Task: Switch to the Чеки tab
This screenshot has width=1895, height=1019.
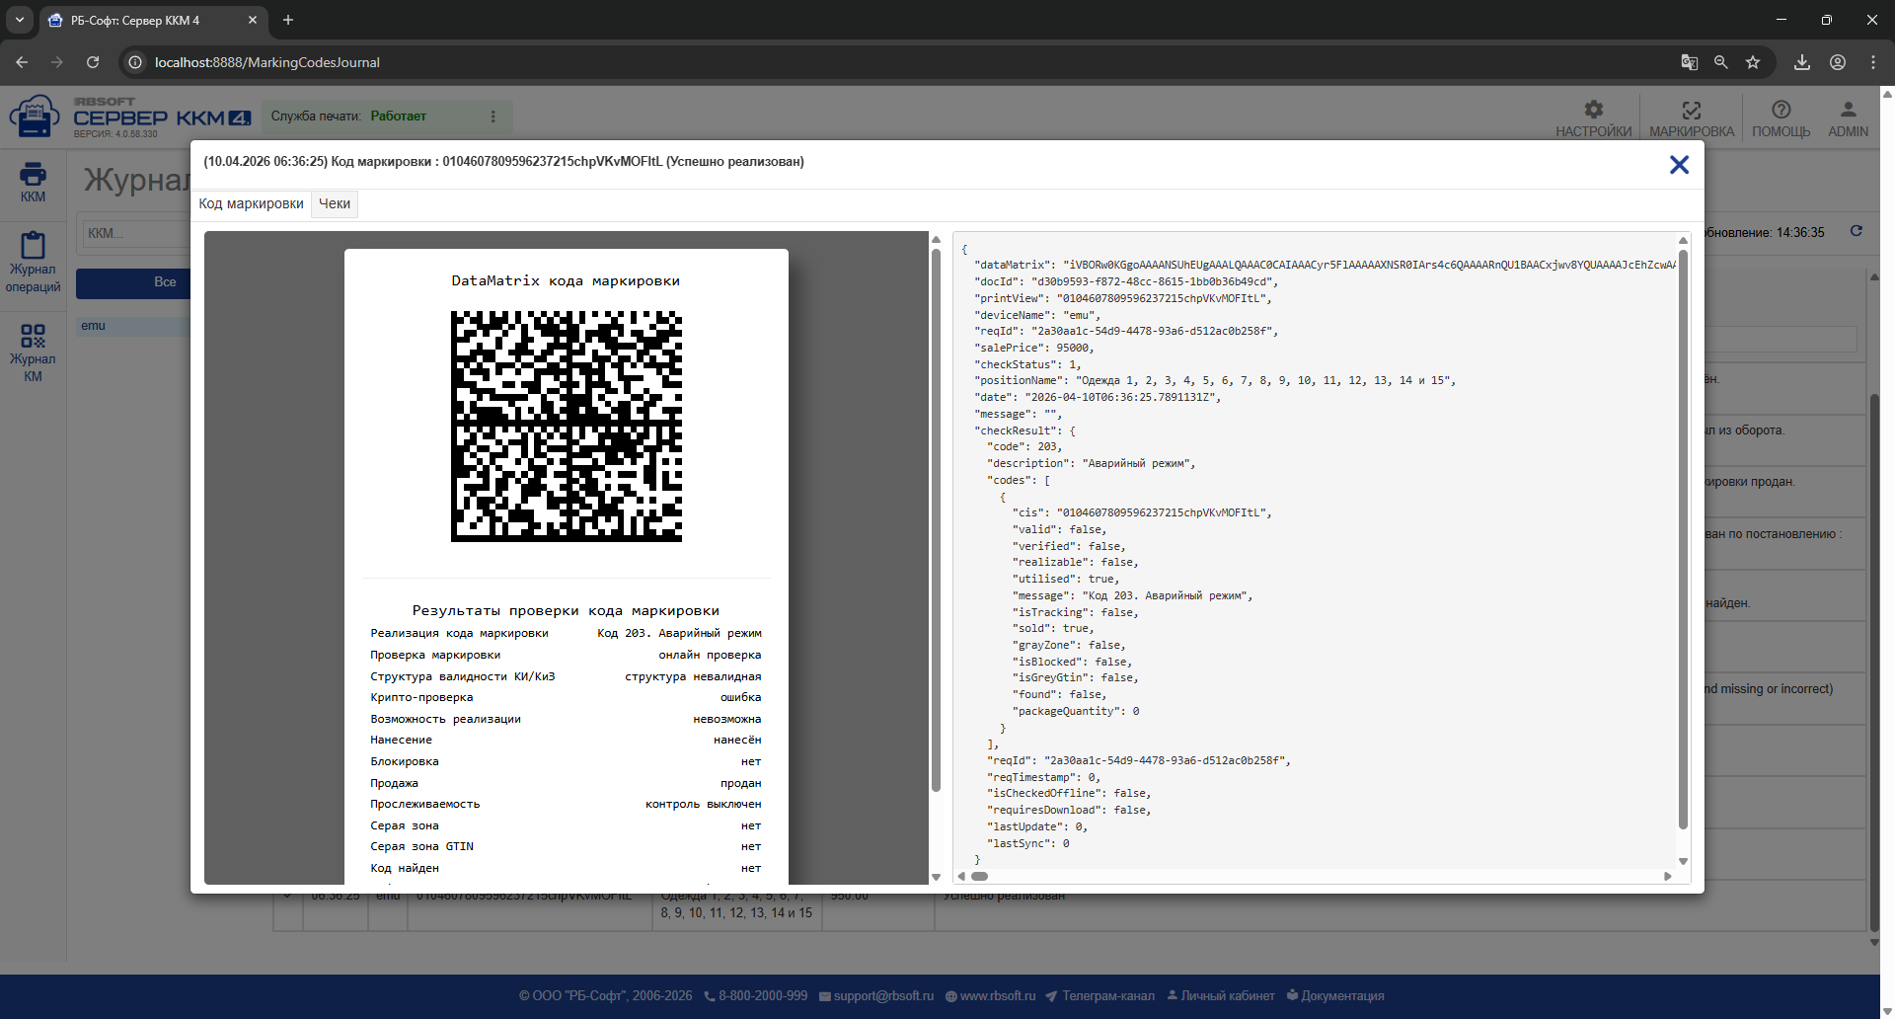Action: pyautogui.click(x=335, y=204)
